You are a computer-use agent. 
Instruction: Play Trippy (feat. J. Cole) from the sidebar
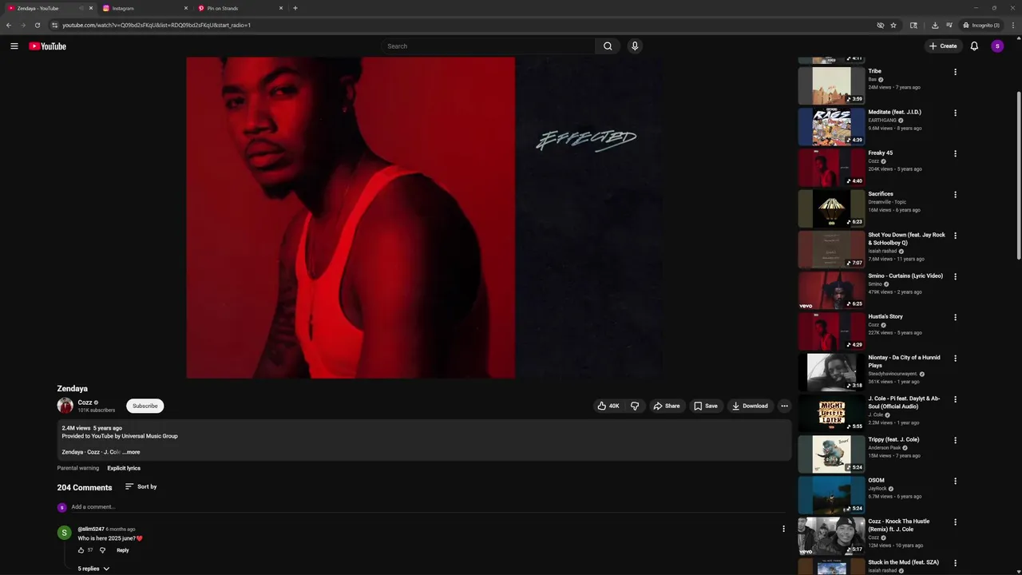coord(831,454)
